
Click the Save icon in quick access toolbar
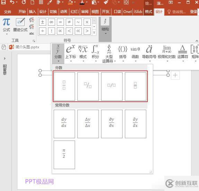pos(3,2)
